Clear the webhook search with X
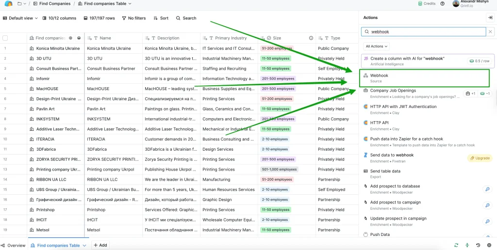The width and height of the screenshot is (497, 250). tap(490, 32)
